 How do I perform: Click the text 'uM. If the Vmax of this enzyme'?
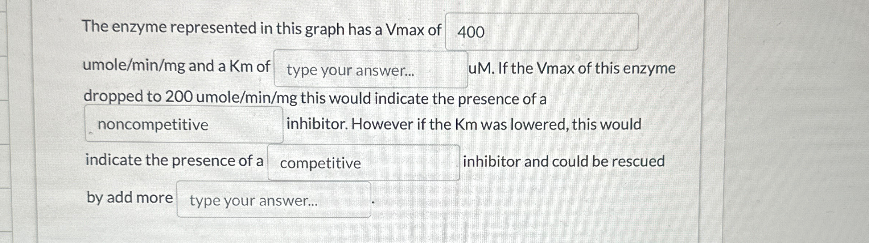click(x=572, y=68)
